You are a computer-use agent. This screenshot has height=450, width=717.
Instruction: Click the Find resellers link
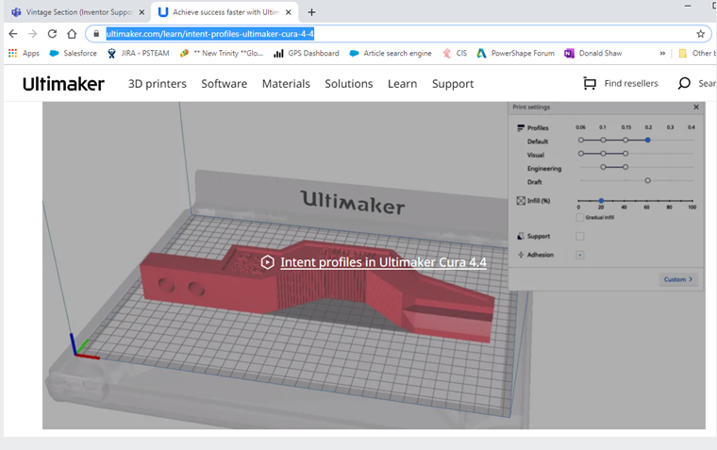pyautogui.click(x=631, y=83)
